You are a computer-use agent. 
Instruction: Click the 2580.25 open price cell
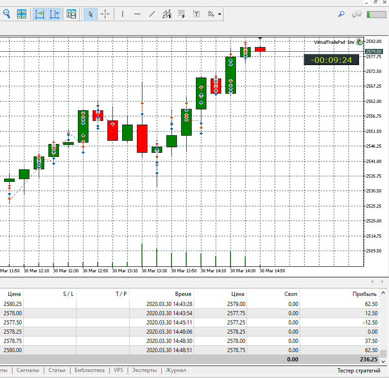[12, 304]
